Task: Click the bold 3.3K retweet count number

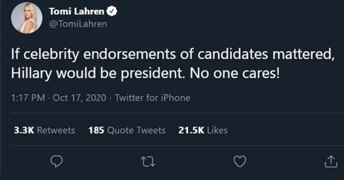Action: coord(24,131)
